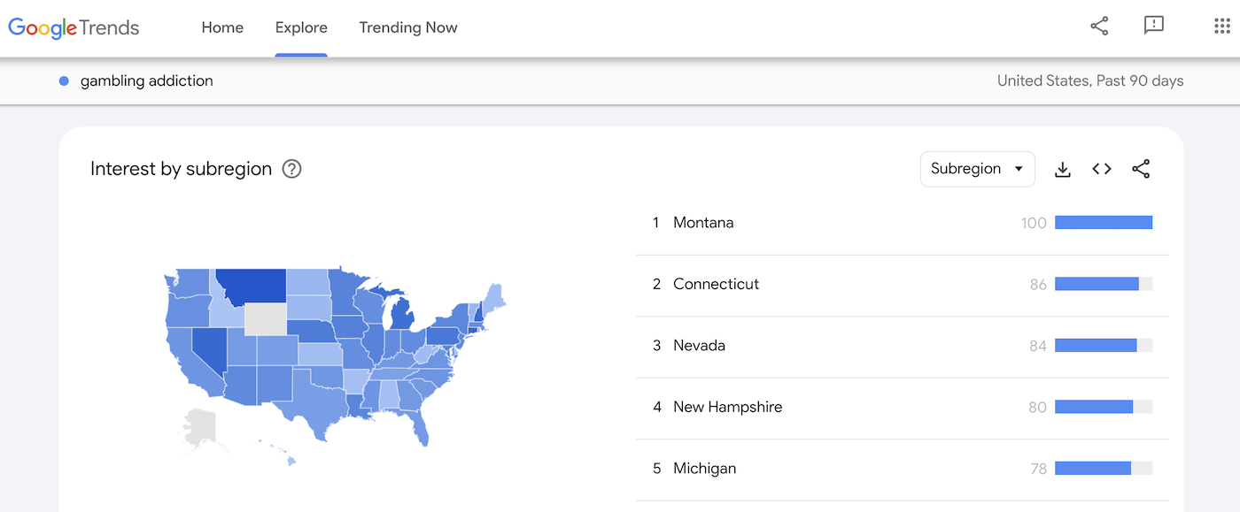Click the Google Trends logo

[74, 27]
